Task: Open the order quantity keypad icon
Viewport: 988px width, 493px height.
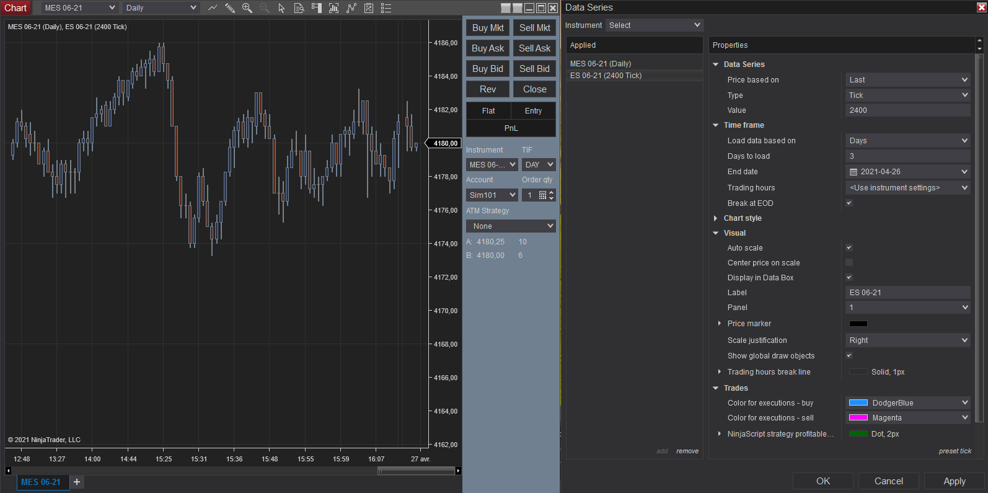Action: pyautogui.click(x=543, y=195)
